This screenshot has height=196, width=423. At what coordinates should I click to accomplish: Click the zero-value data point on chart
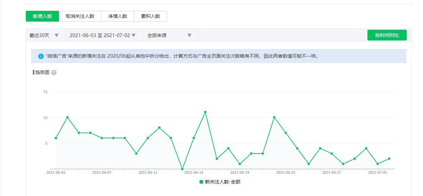point(182,169)
